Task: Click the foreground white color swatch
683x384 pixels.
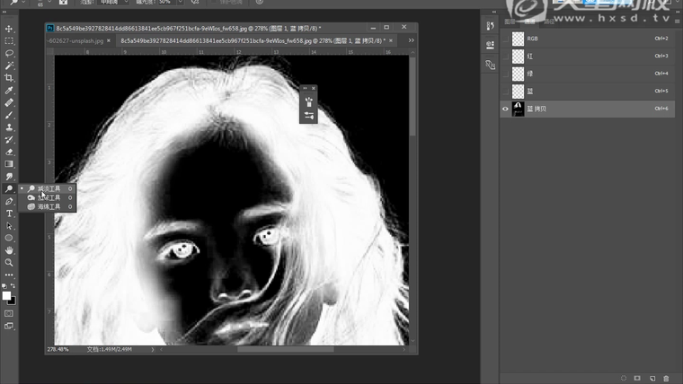Action: click(6, 295)
